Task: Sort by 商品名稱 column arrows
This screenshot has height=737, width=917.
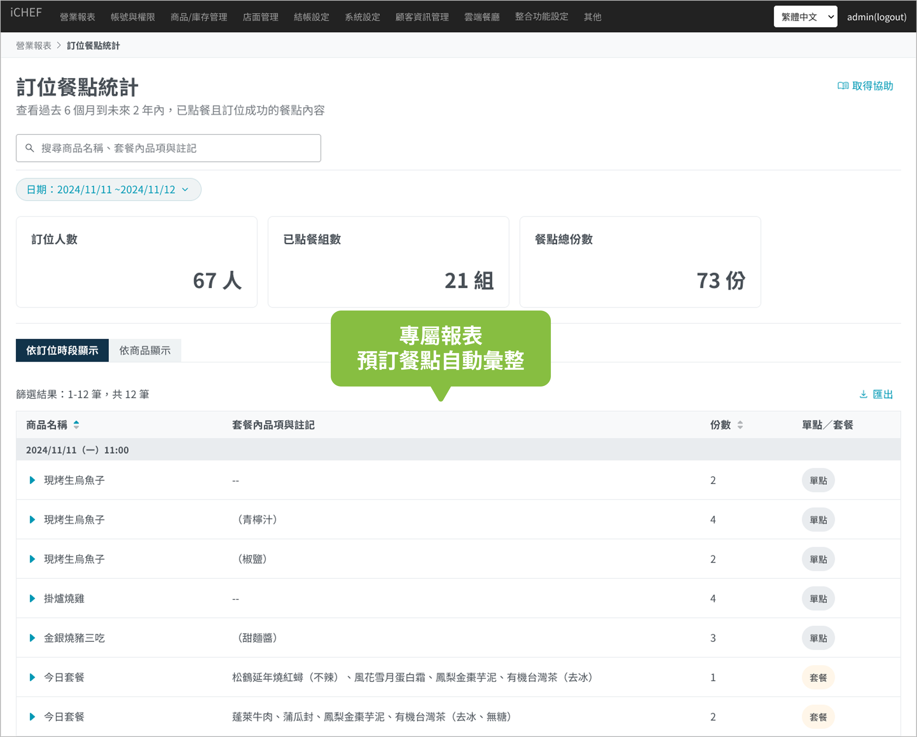Action: [x=76, y=425]
